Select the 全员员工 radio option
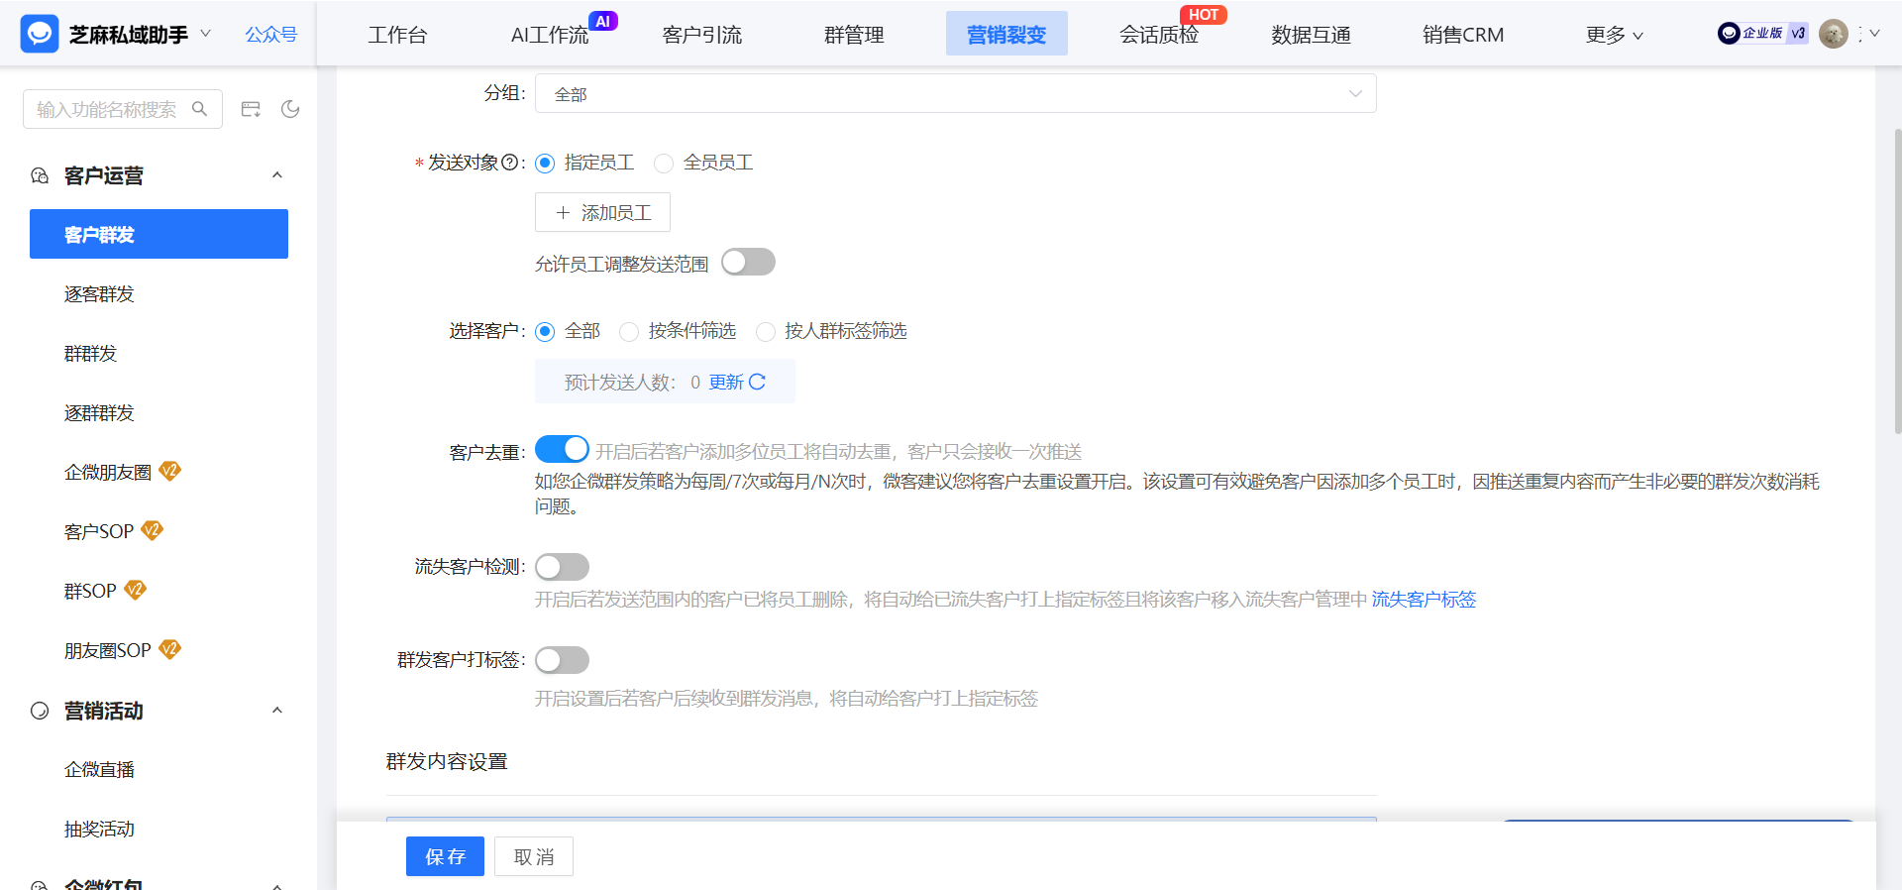 pos(664,163)
